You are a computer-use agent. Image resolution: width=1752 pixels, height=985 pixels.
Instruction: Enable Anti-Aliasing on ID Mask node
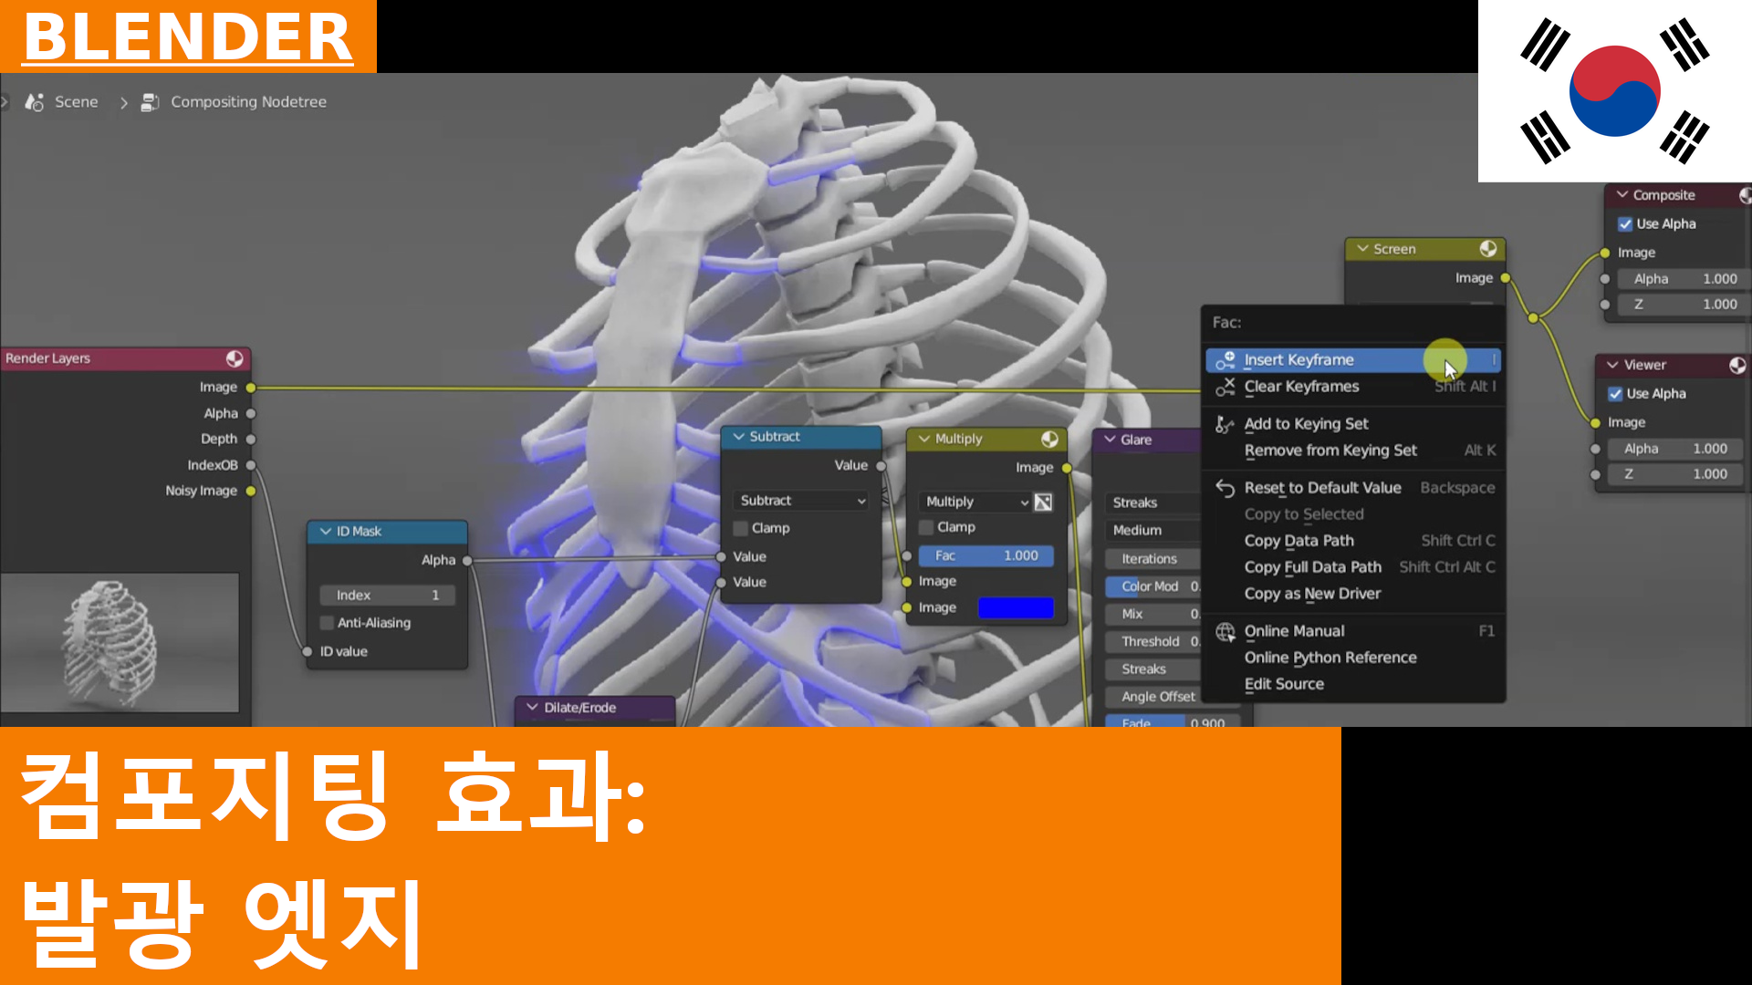pyautogui.click(x=327, y=623)
